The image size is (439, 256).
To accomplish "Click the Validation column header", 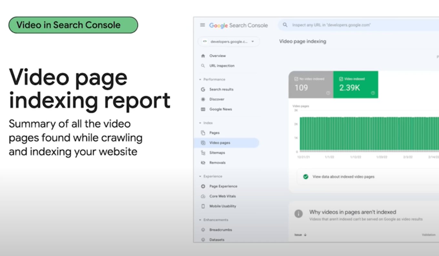I will point(429,235).
